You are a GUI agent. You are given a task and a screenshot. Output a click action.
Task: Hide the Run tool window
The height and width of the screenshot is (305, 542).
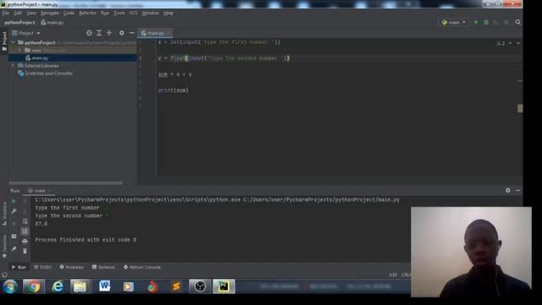(x=517, y=190)
